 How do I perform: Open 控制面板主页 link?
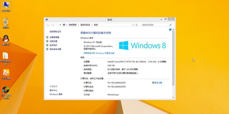click(x=55, y=32)
